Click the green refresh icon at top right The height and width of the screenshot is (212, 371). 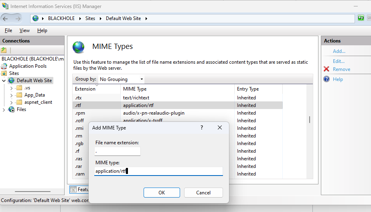pyautogui.click(x=361, y=18)
